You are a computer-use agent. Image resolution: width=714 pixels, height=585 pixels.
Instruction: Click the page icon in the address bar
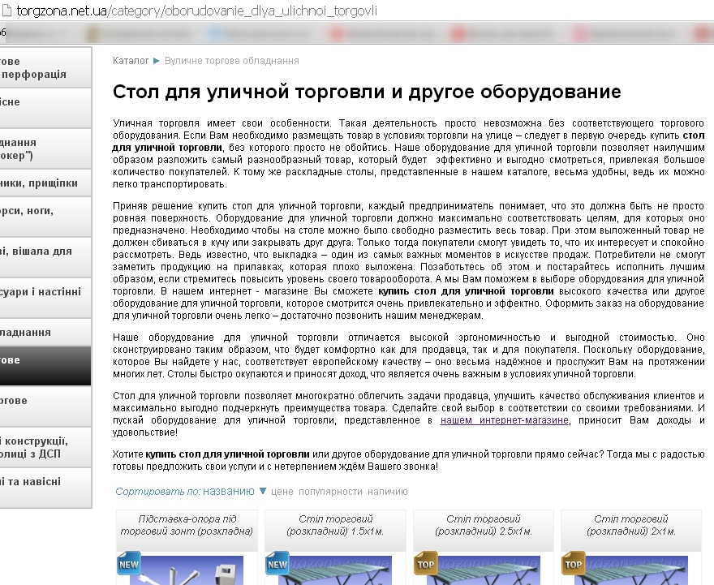click(6, 10)
